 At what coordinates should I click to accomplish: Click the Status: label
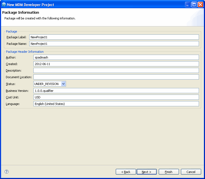tap(11, 84)
